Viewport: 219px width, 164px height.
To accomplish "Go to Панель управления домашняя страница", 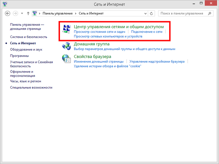I will pyautogui.click(x=27, y=27).
